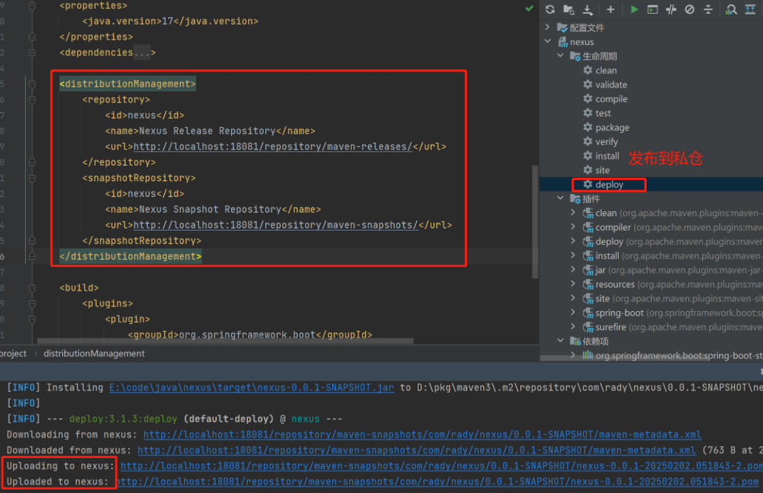
Task: Click the 配置文件 folder icon
Action: point(562,27)
